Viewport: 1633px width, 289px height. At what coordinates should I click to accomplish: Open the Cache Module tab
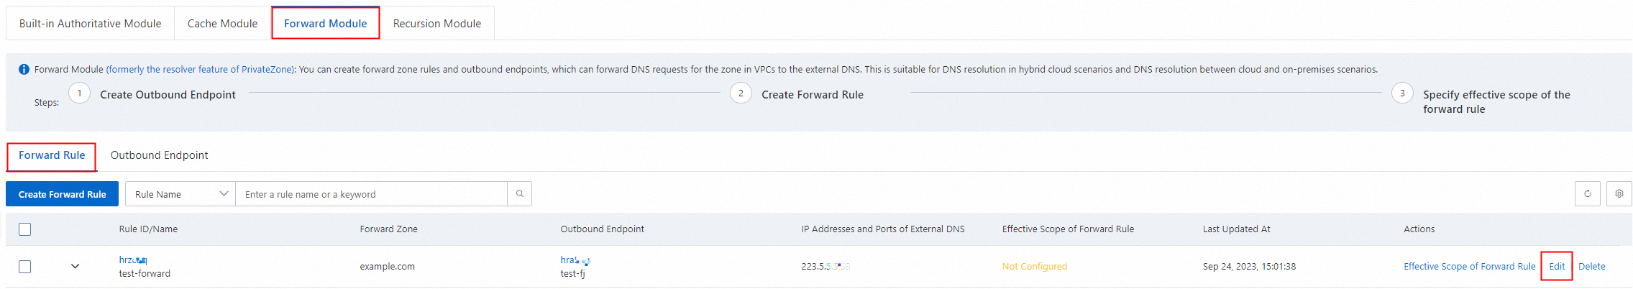222,24
